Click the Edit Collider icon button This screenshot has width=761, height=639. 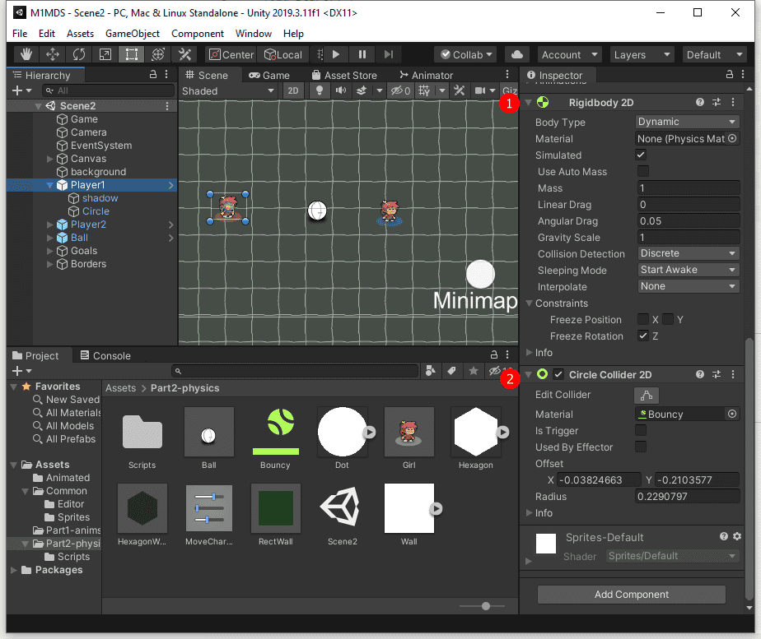coord(646,395)
